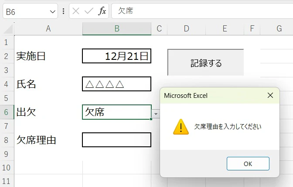Click the 記録する button

point(205,62)
